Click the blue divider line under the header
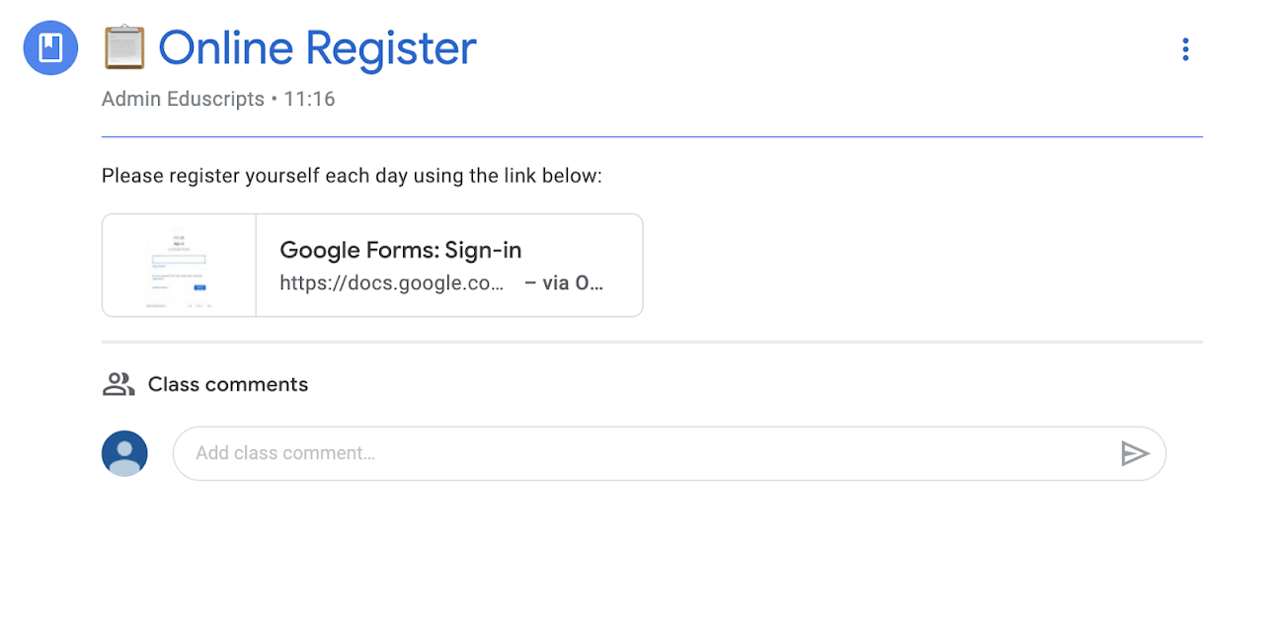The width and height of the screenshot is (1264, 626). [x=652, y=136]
